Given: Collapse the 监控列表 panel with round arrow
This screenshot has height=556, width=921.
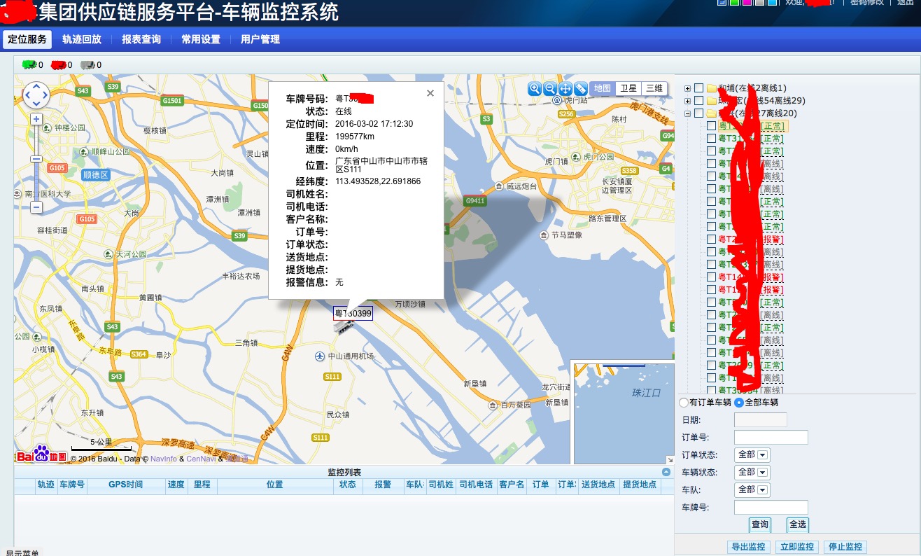Looking at the screenshot, I should pos(666,472).
